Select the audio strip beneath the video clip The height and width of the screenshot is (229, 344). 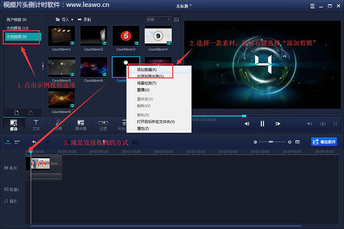coord(46,176)
